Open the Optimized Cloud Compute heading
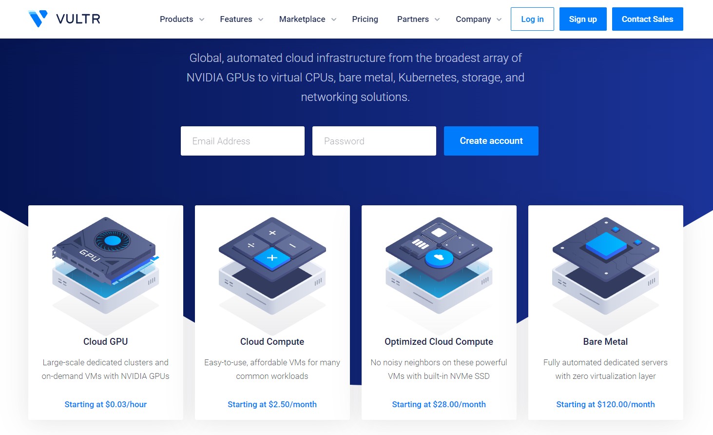 coord(439,342)
